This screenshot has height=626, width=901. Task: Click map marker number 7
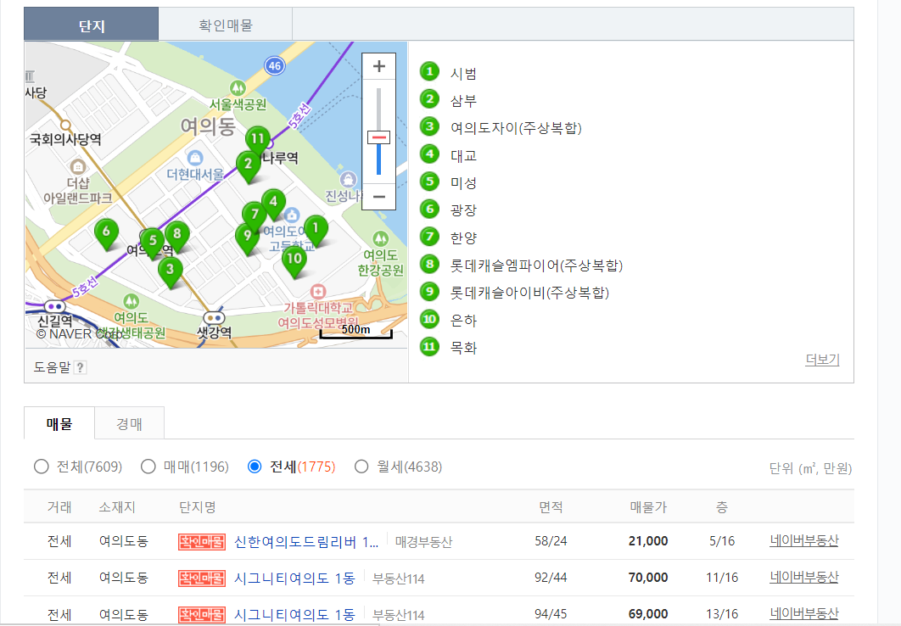(255, 215)
